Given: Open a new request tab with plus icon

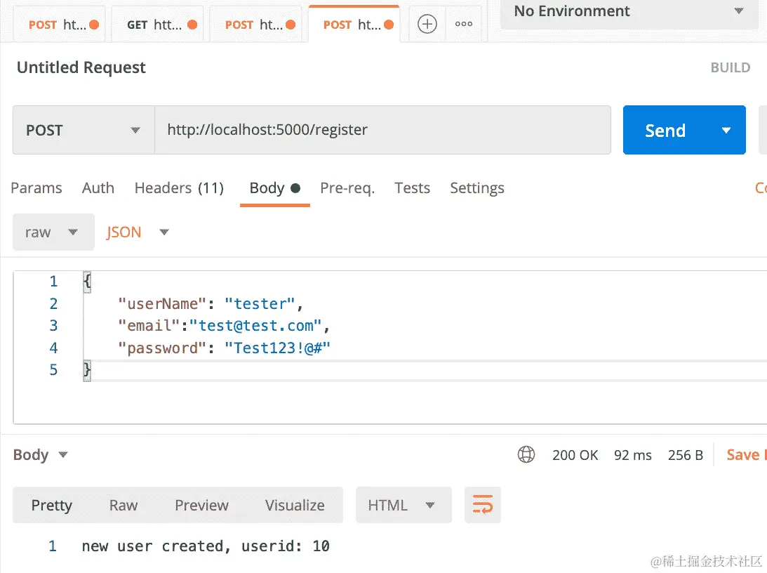Looking at the screenshot, I should click(427, 24).
